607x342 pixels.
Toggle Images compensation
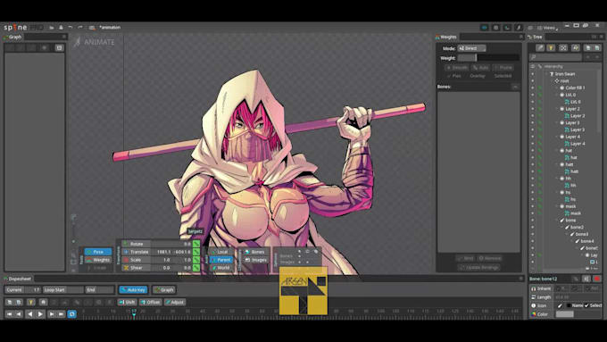255,260
